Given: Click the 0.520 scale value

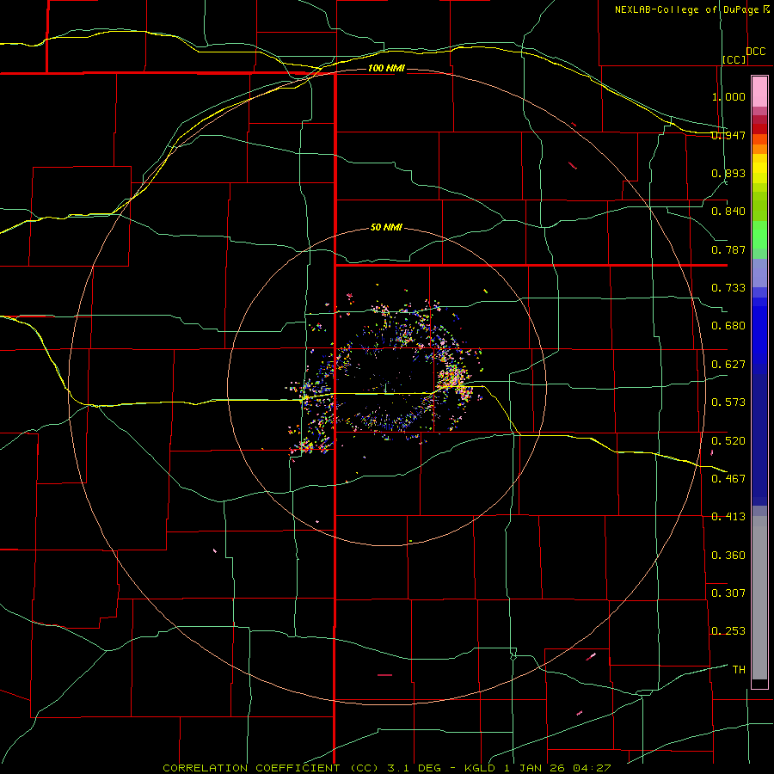Looking at the screenshot, I should [728, 441].
